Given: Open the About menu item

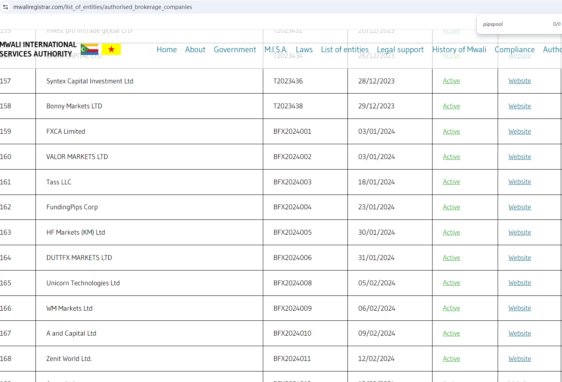Looking at the screenshot, I should (195, 50).
